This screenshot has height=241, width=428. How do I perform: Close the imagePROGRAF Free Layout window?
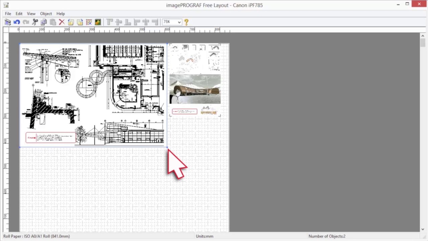tap(419, 4)
